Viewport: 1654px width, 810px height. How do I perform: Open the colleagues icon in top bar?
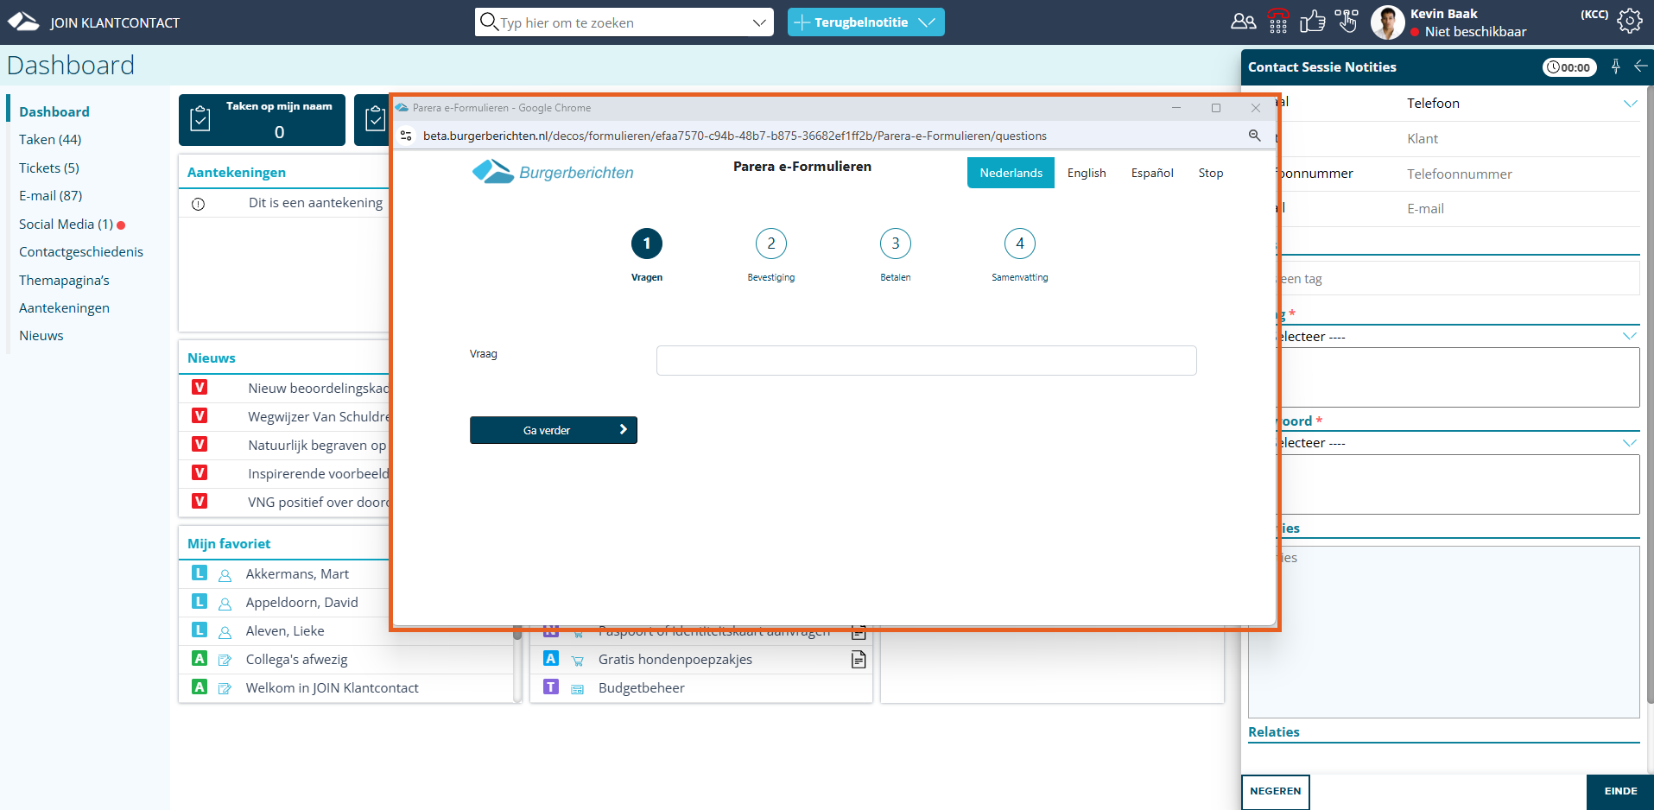[1243, 22]
